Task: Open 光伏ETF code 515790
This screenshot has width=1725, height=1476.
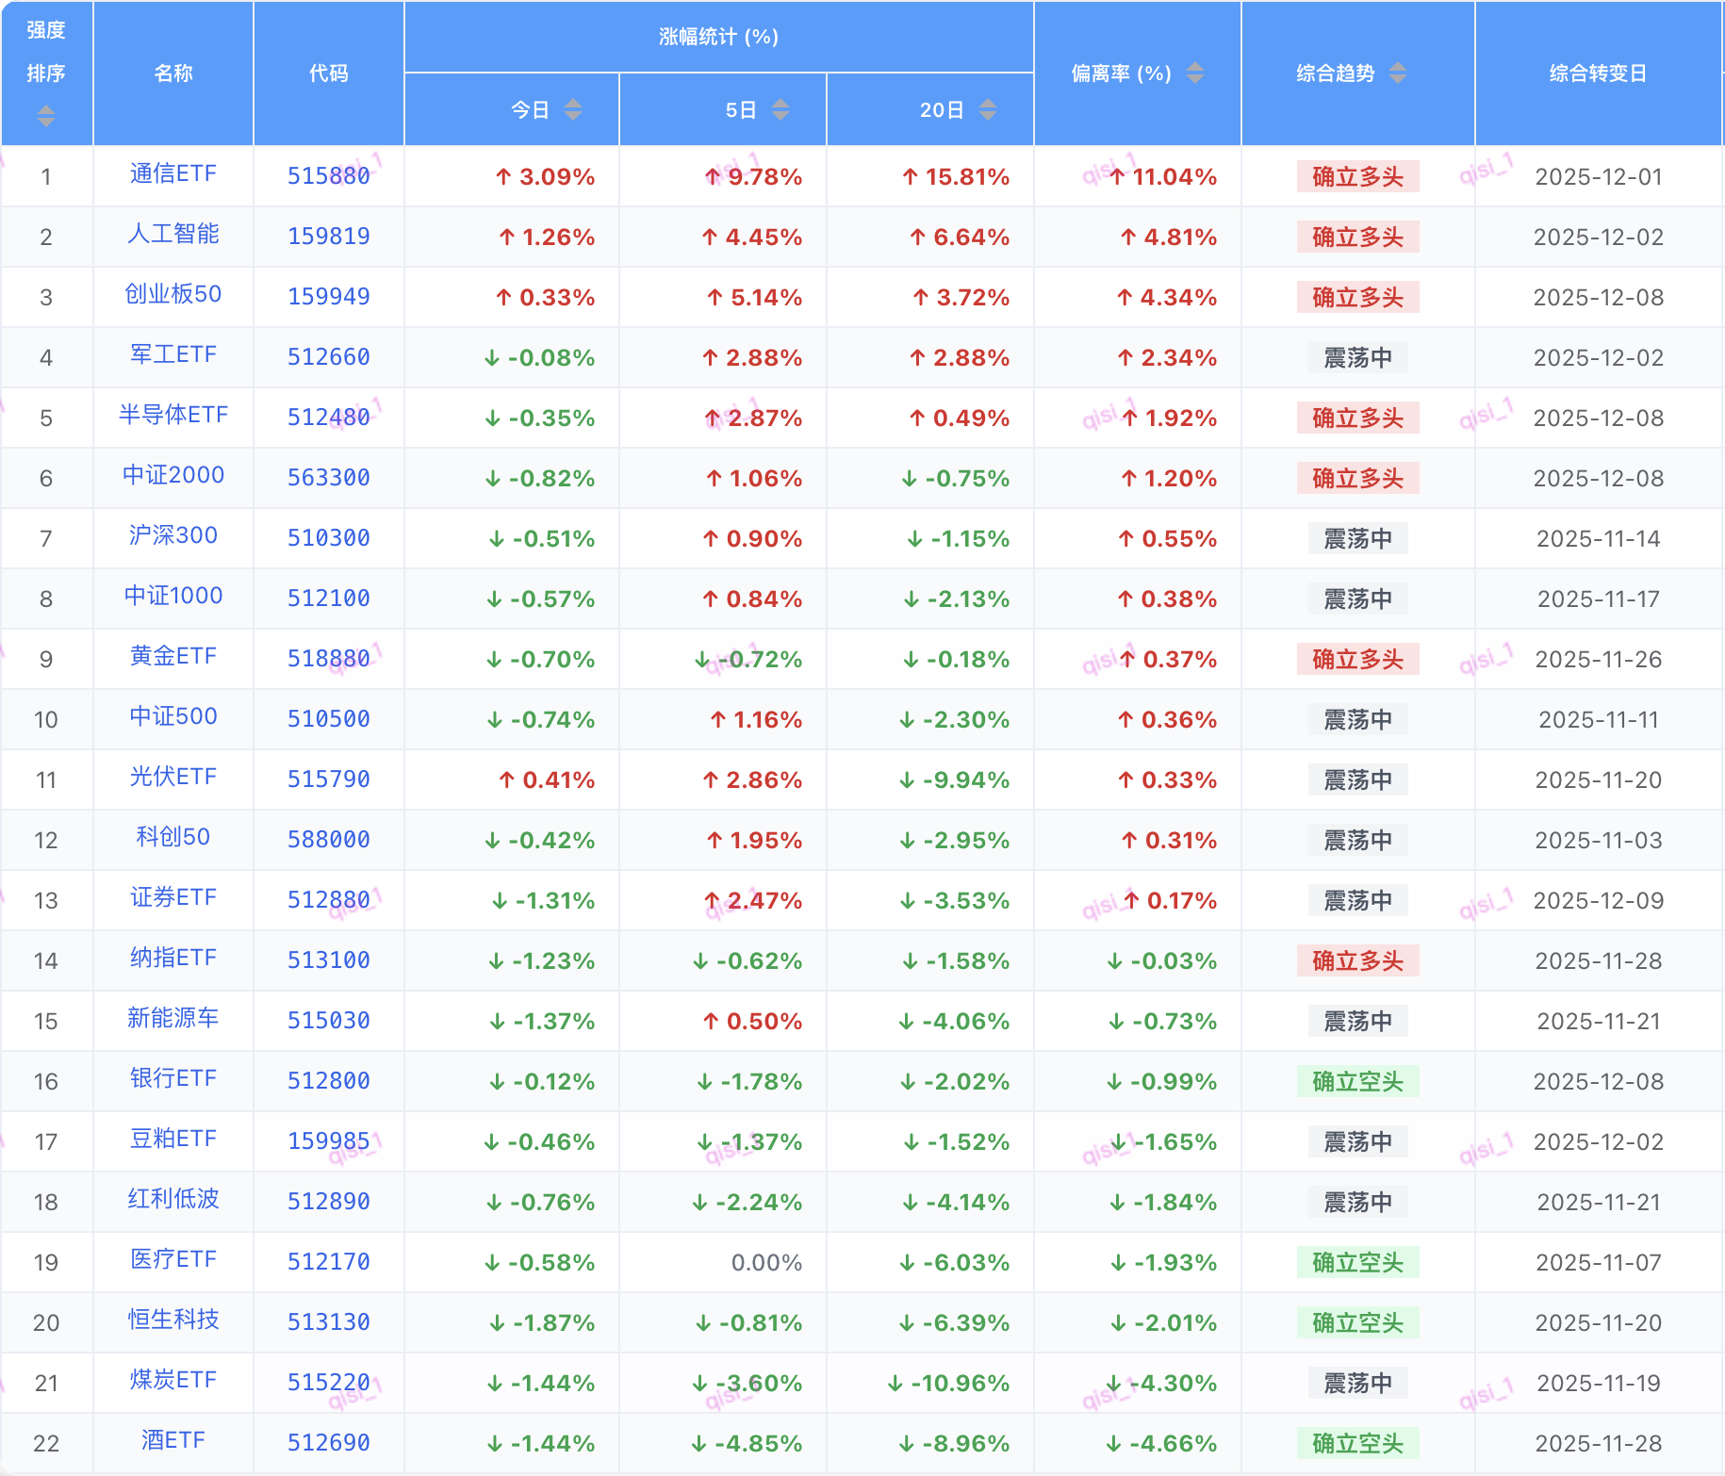Action: tap(328, 779)
